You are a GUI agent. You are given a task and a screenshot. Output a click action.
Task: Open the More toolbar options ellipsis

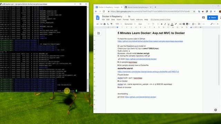(x=203, y=24)
